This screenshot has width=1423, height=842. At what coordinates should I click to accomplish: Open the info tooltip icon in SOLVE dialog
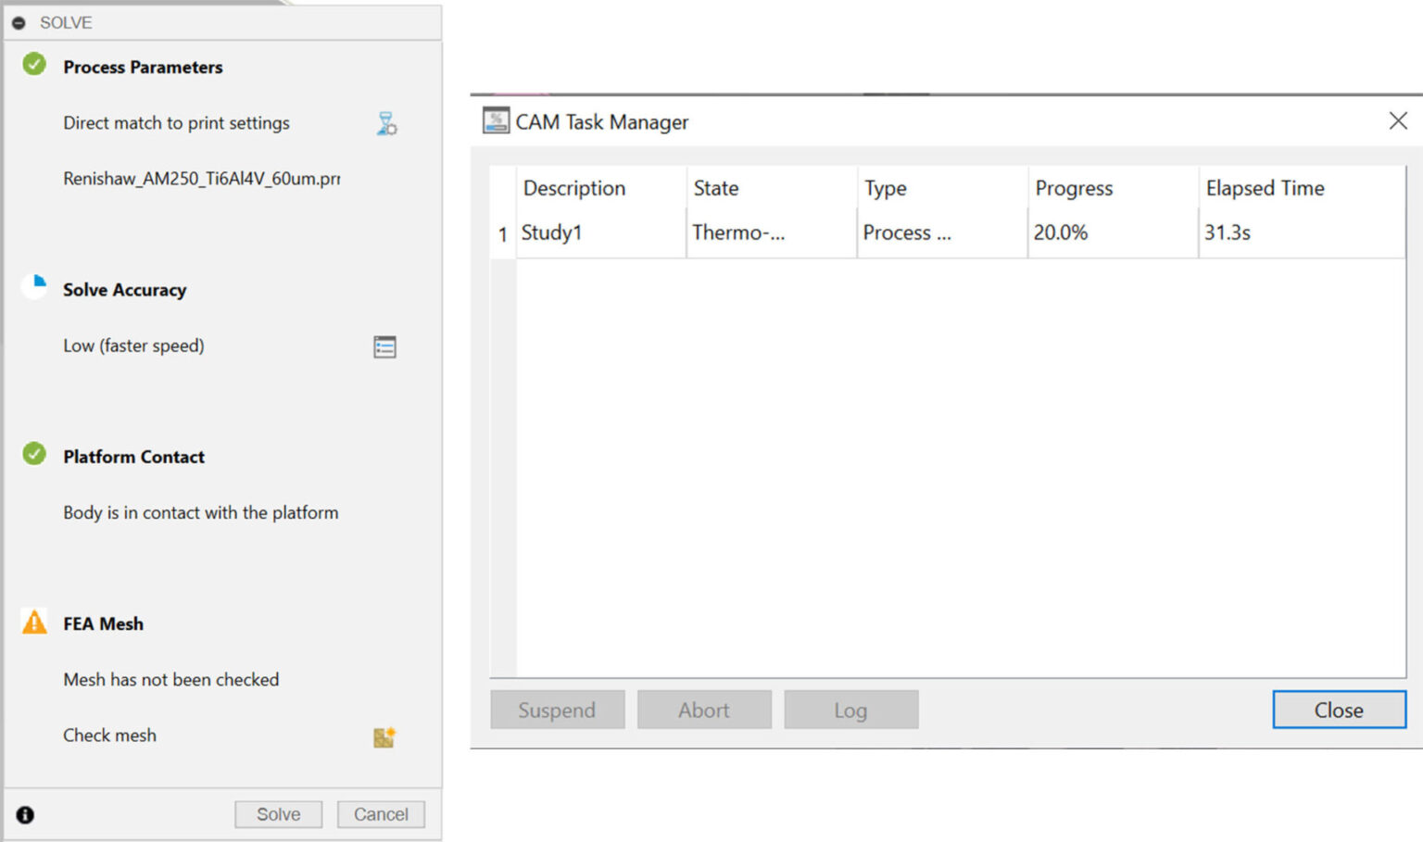pyautogui.click(x=25, y=814)
